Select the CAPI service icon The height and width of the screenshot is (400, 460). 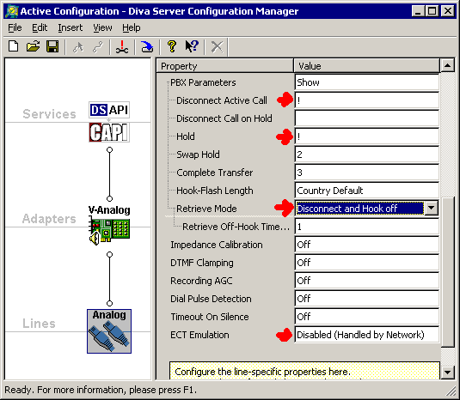click(x=109, y=132)
